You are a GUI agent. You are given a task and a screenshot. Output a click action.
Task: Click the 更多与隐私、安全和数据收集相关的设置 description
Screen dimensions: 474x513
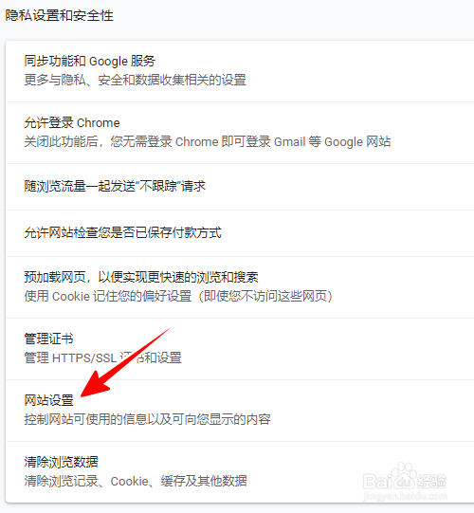coord(135,81)
